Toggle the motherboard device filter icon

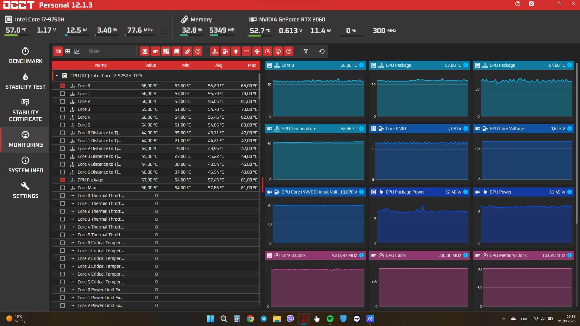(x=166, y=51)
